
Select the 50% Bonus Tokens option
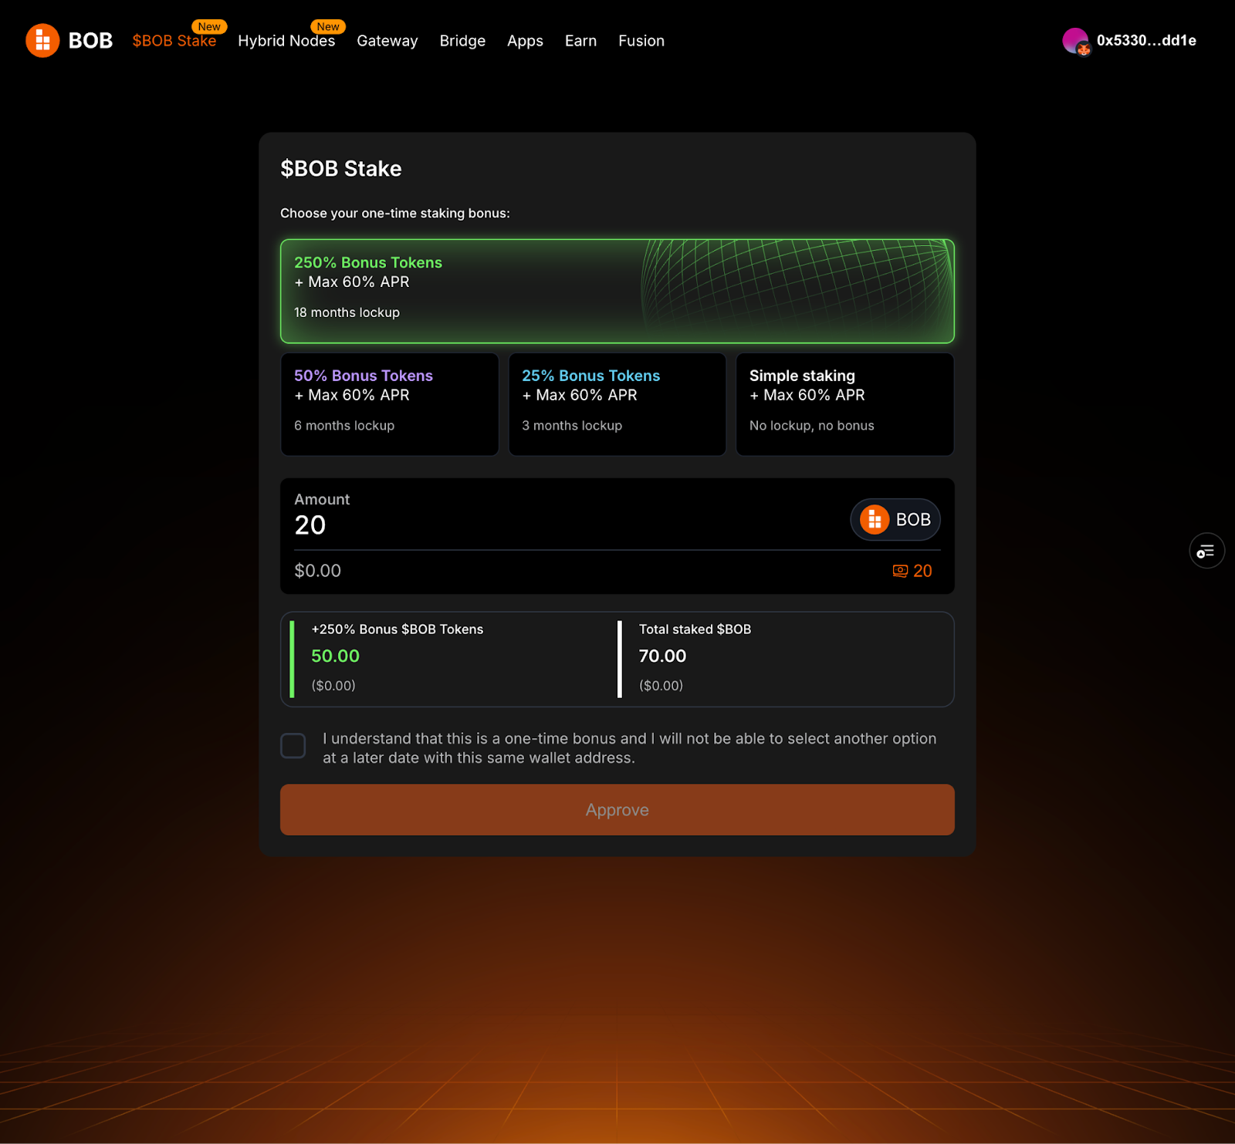[x=390, y=404]
